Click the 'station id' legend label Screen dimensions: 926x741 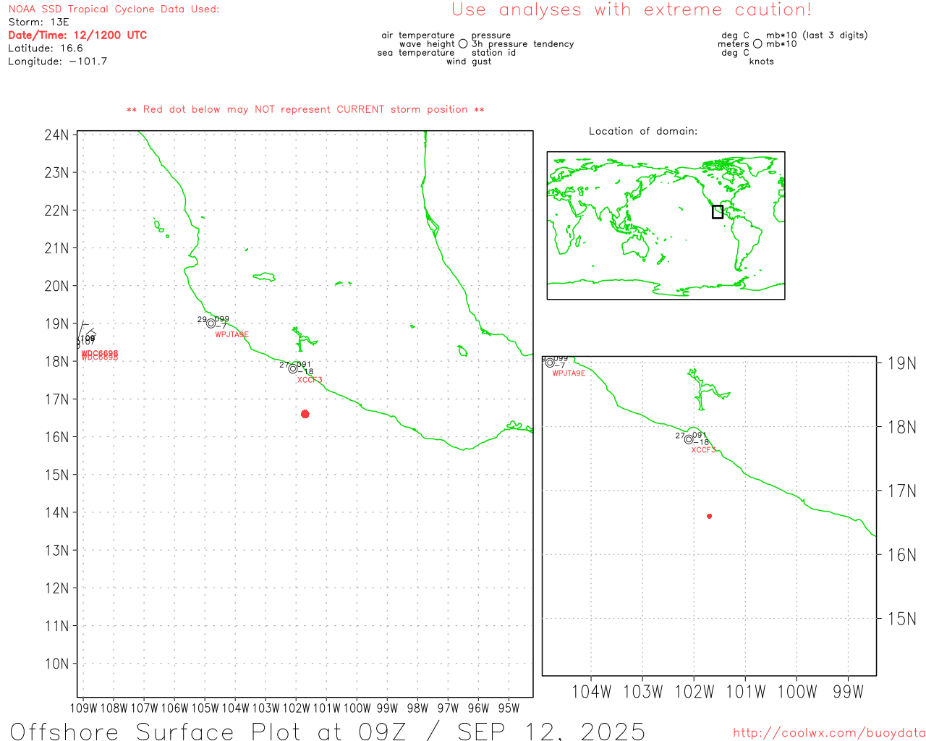click(x=493, y=53)
